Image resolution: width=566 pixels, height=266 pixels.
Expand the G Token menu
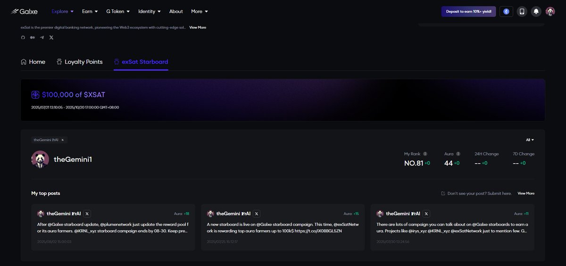(x=118, y=11)
